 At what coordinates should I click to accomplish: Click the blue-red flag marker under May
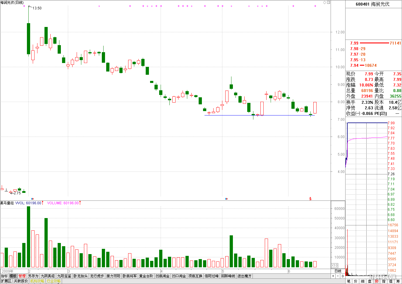[x=226, y=199]
